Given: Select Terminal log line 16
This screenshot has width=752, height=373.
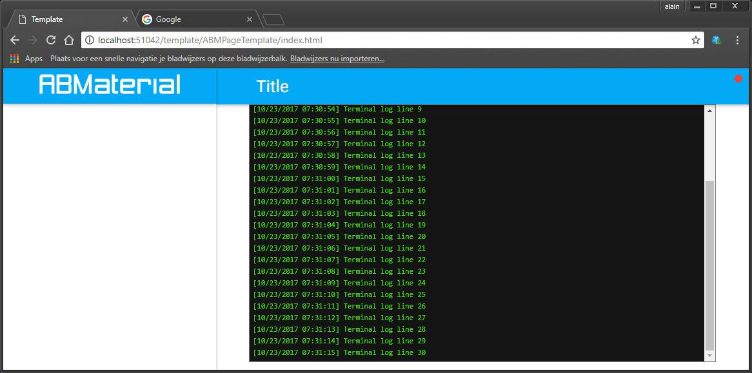Looking at the screenshot, I should (x=339, y=190).
